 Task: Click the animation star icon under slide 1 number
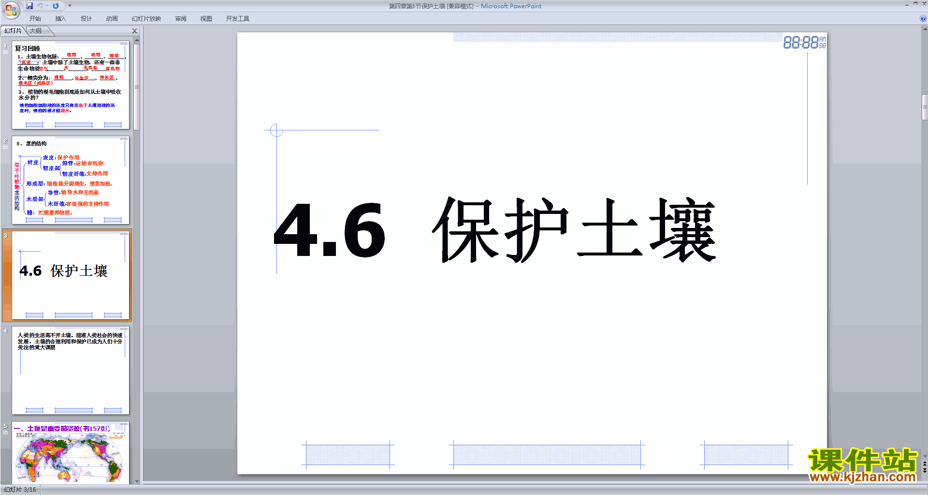tap(5, 52)
